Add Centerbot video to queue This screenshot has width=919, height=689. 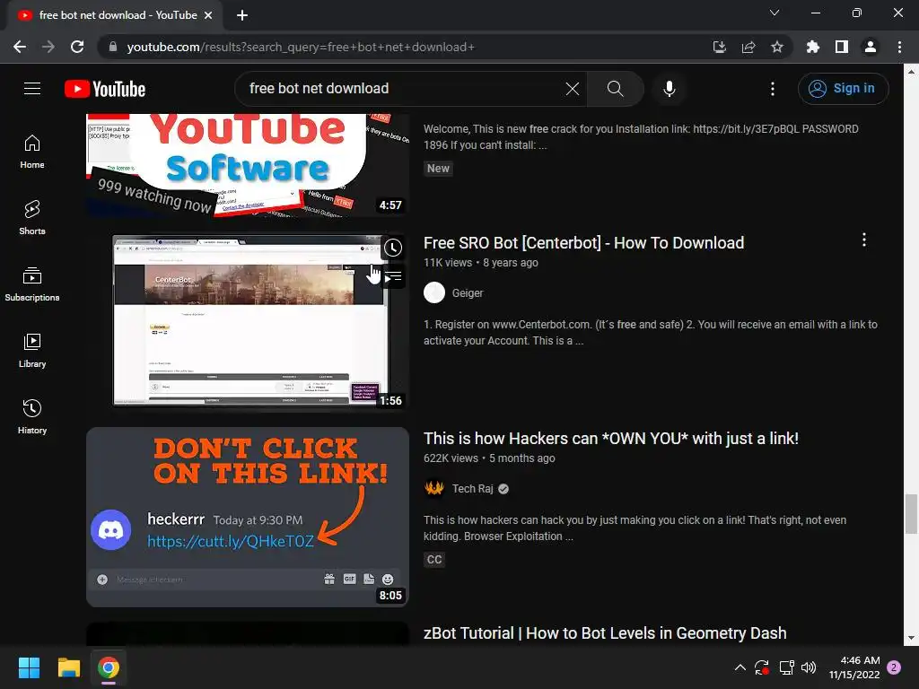pyautogui.click(x=393, y=276)
